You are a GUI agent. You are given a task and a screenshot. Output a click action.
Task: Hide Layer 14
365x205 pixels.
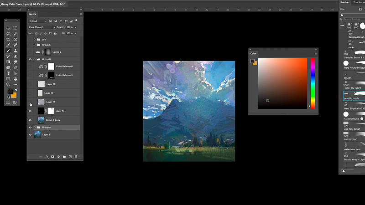coord(30,111)
